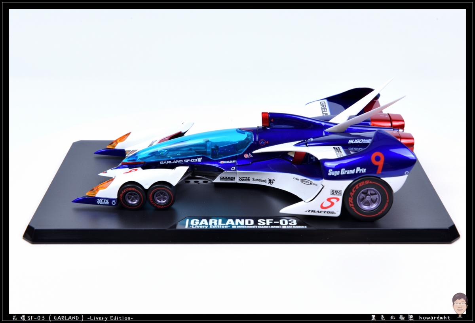The width and height of the screenshot is (475, 323).
Task: Click the Livery Edition text on nameplate
Action: pyautogui.click(x=210, y=227)
